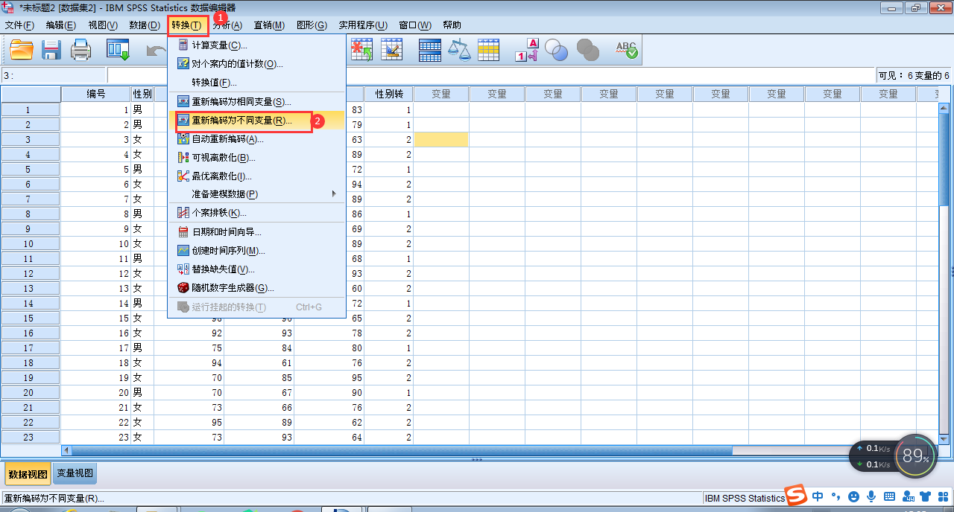Click the ABC Spell Check toolbar icon
The height and width of the screenshot is (512, 954).
tap(626, 50)
